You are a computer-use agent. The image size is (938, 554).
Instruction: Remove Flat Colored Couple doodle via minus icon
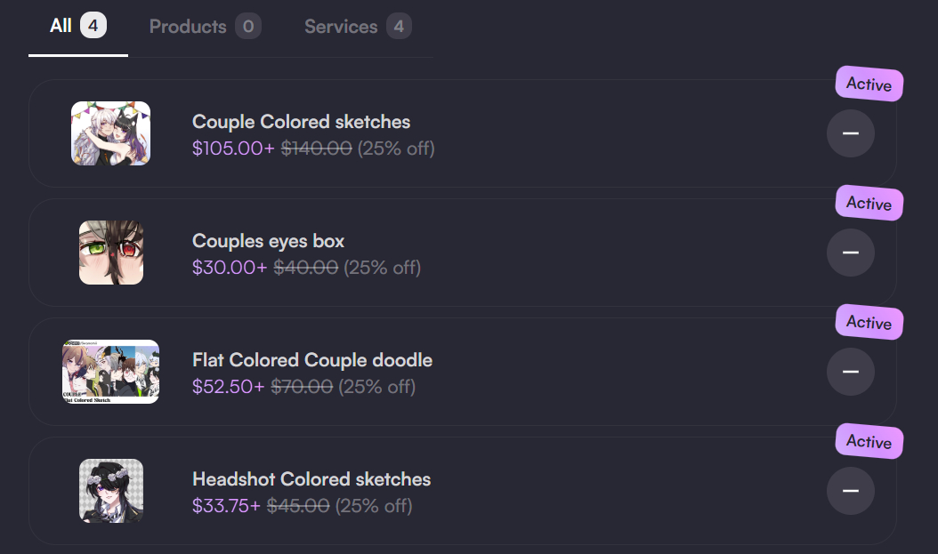point(850,372)
